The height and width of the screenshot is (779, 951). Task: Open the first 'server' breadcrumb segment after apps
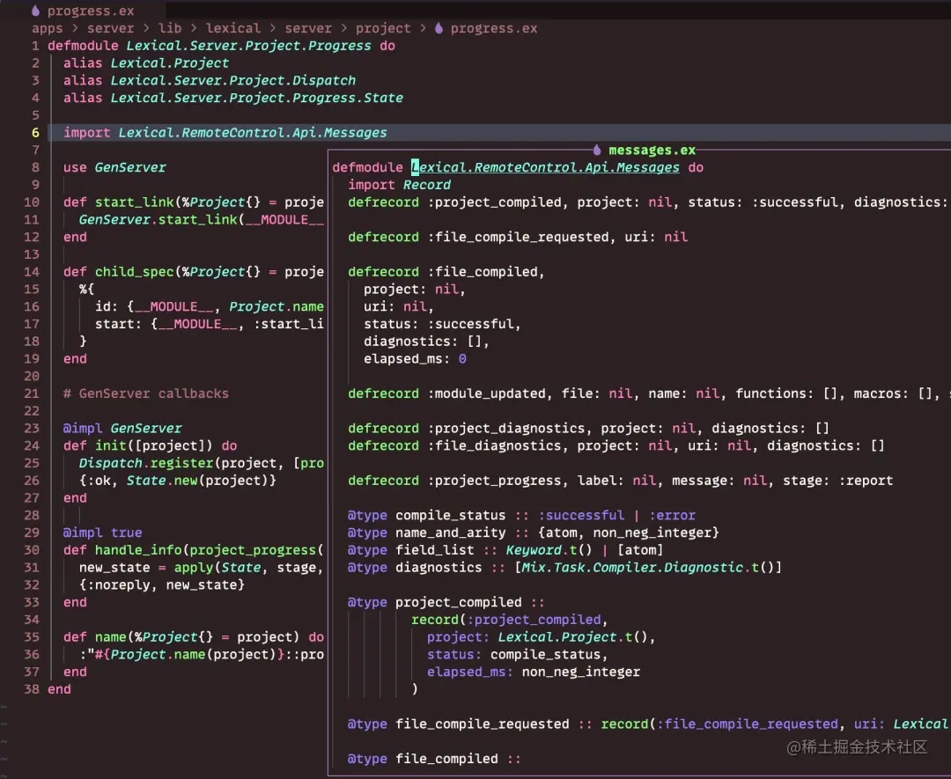tap(110, 28)
